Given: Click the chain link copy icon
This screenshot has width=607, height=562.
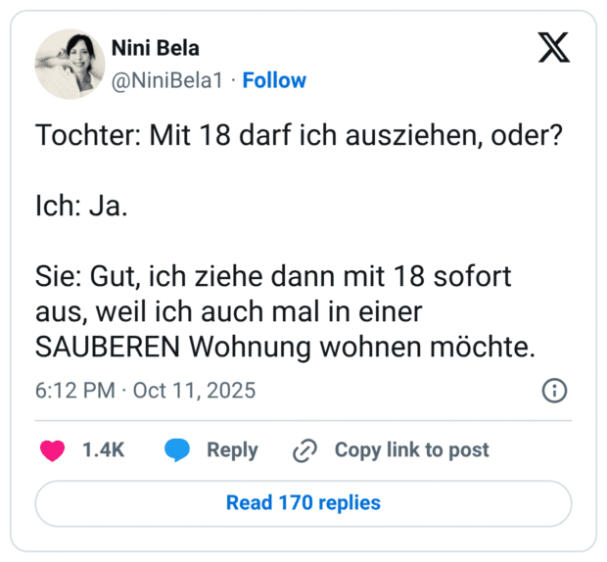Looking at the screenshot, I should [305, 450].
